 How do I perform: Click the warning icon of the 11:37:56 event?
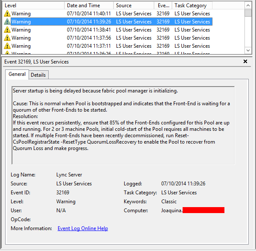7,38
